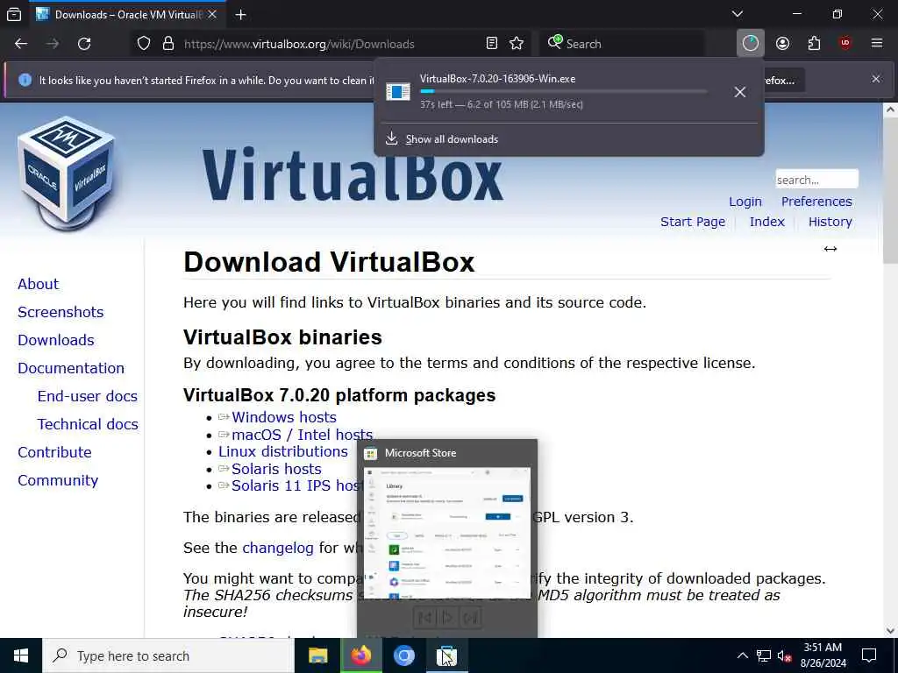Open Technical docs in the sidebar
898x673 pixels.
(88, 424)
